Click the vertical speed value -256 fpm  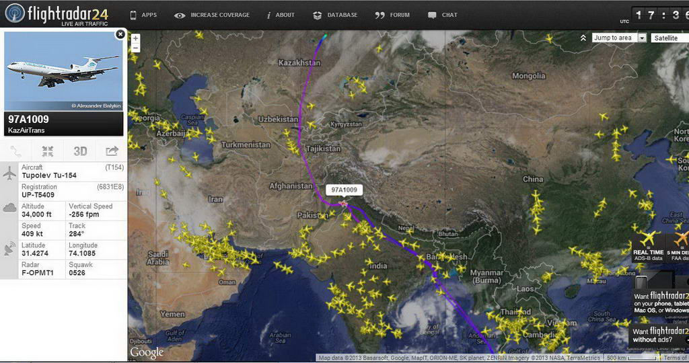pos(84,214)
